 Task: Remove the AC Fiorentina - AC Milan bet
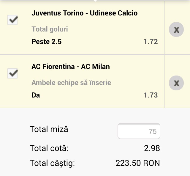(x=176, y=83)
